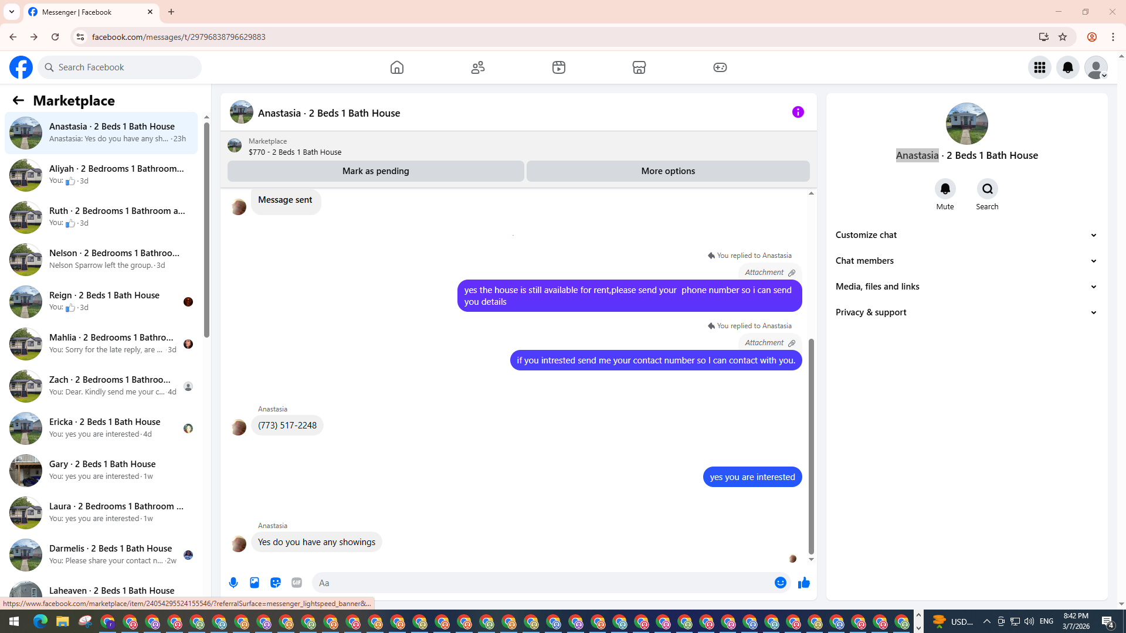Search in conversation with magnifier icon
This screenshot has height=633, width=1126.
[x=988, y=189]
